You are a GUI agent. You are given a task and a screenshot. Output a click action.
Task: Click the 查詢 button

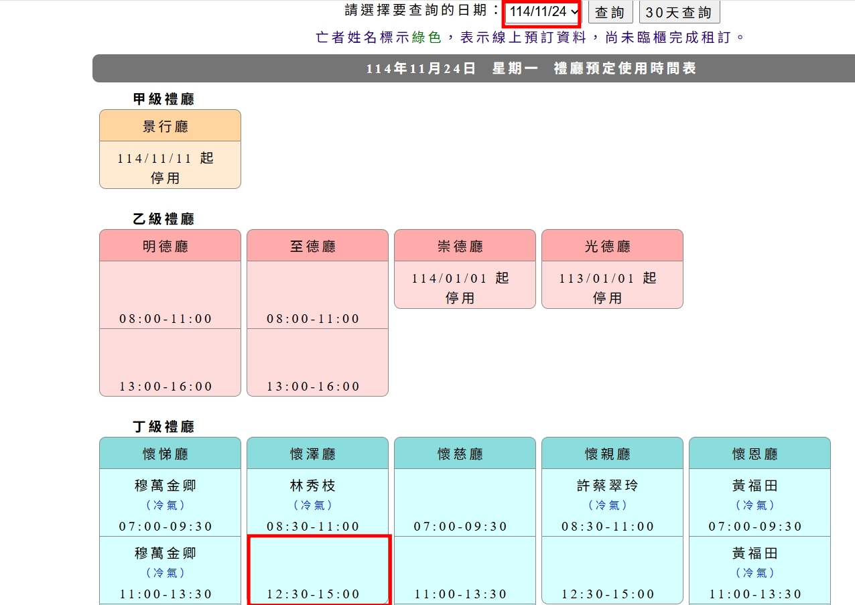point(610,13)
